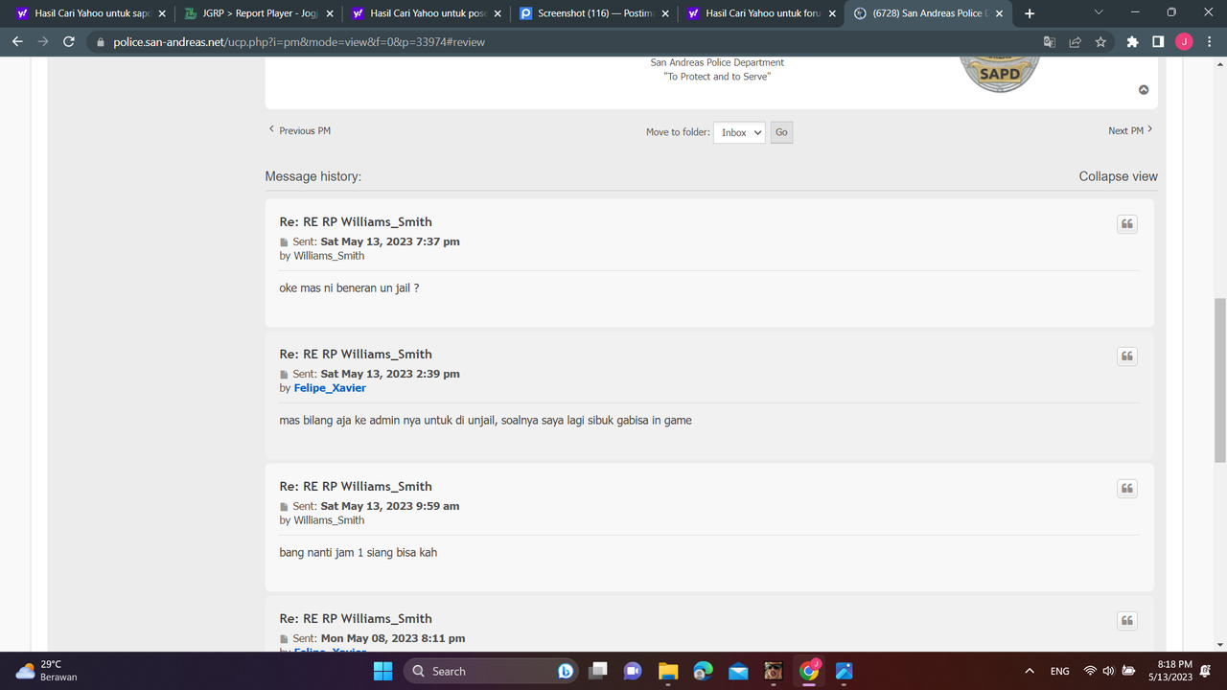Screen dimensions: 1227x690
Task: Click the "To Protect and to Serve" motto
Action: (x=717, y=77)
